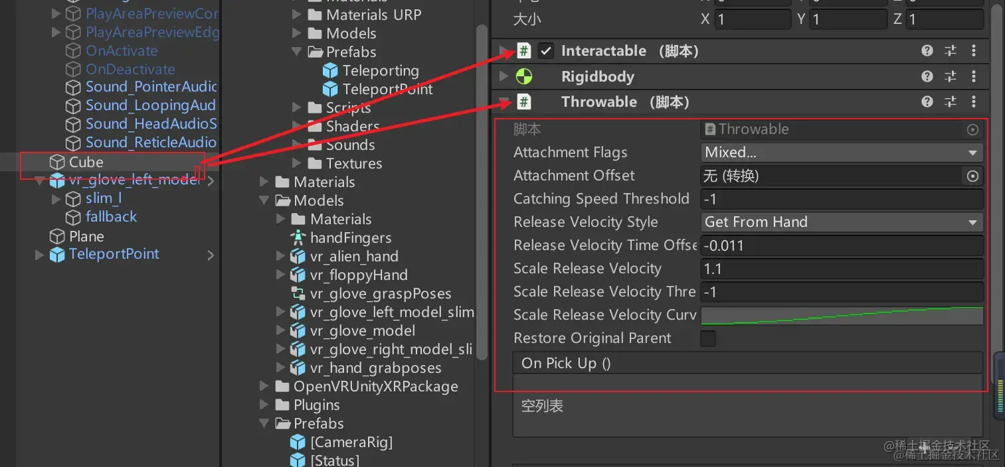The image size is (1005, 467).
Task: Select the Textures folder
Action: tap(345, 163)
